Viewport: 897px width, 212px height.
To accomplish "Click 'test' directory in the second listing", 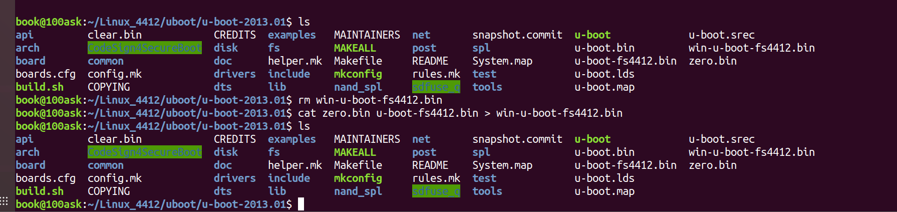I will tap(484, 178).
